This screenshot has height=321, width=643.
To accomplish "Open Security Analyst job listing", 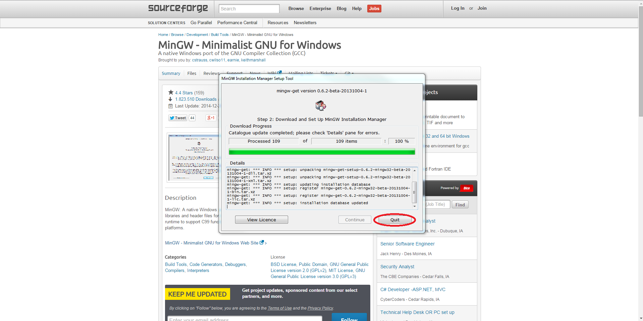I will tap(397, 267).
